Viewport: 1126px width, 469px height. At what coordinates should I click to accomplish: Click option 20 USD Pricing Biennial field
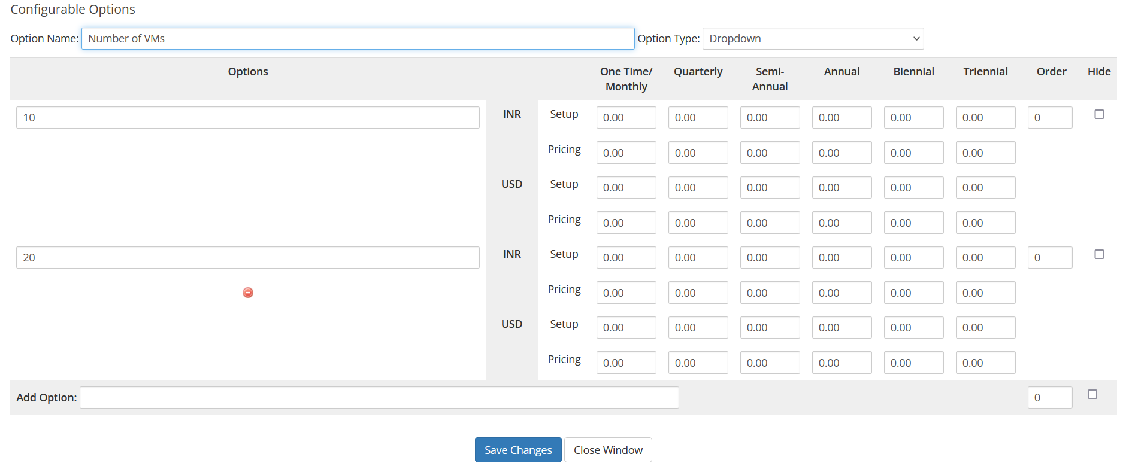(913, 363)
